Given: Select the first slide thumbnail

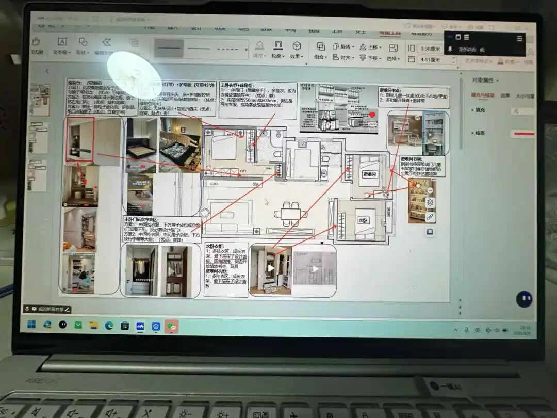Looking at the screenshot, I should 39,100.
